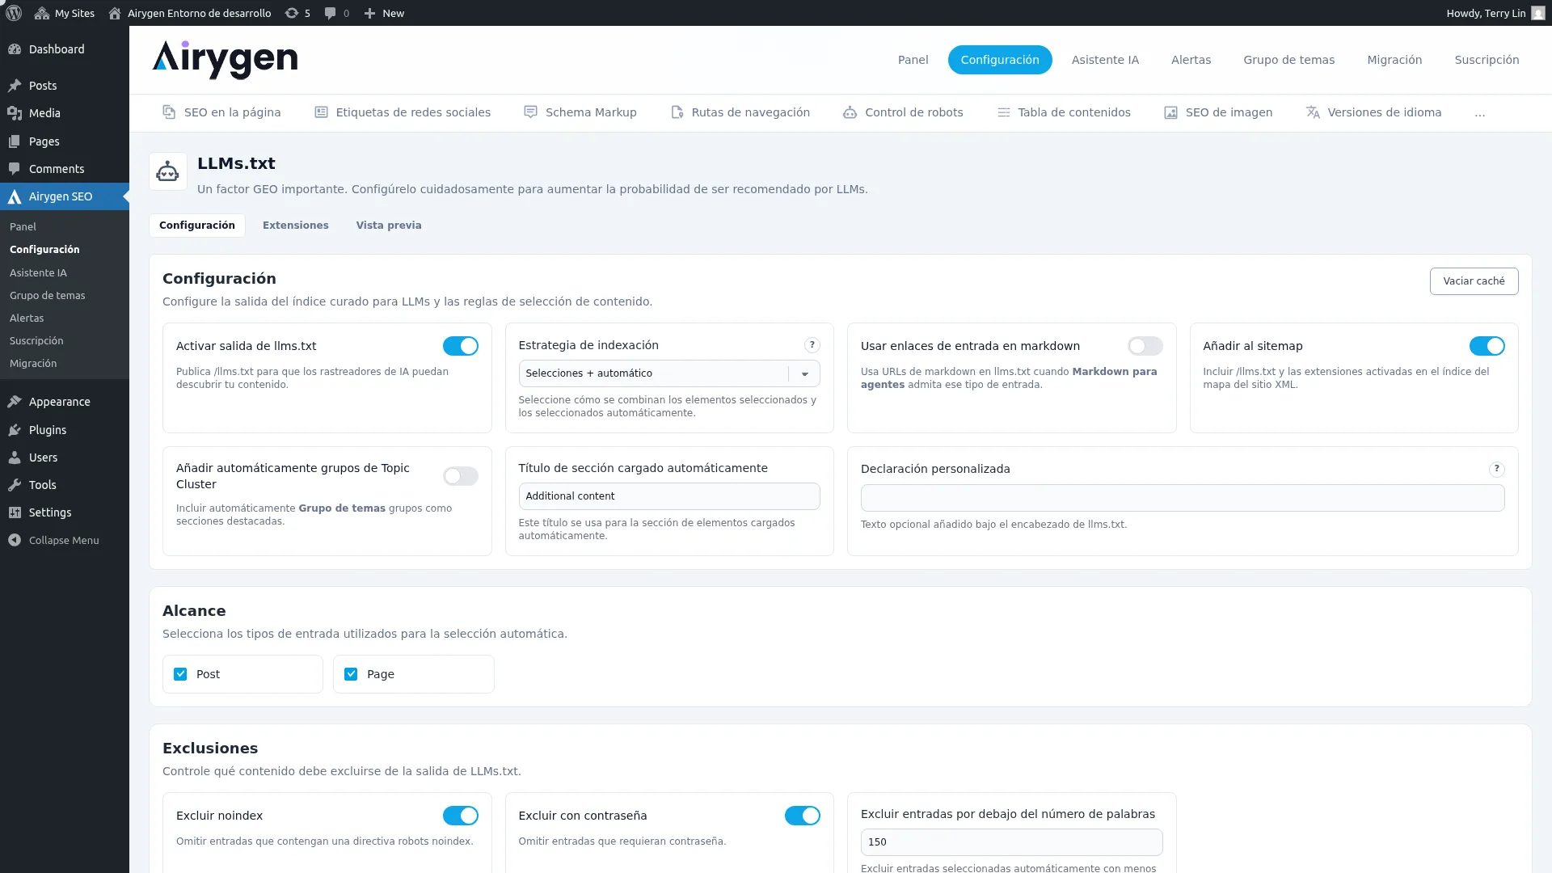Image resolution: width=1552 pixels, height=873 pixels.
Task: Click the Schema Markup icon
Action: [x=530, y=112]
